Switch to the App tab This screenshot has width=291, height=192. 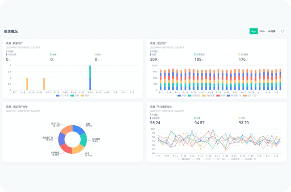pos(253,31)
